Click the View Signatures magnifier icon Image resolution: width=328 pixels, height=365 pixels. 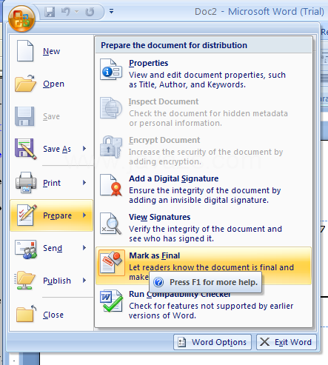[111, 224]
